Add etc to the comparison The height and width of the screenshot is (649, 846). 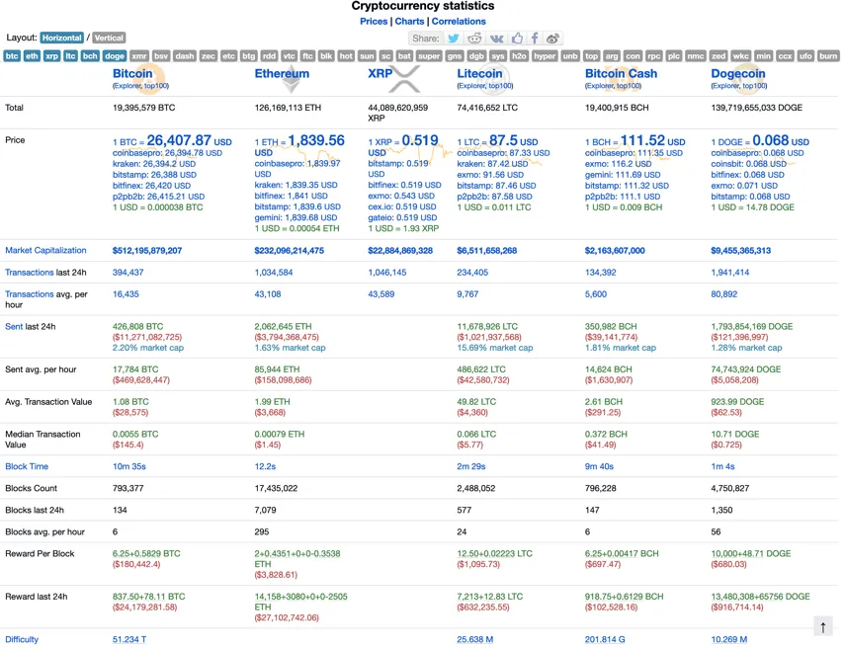click(x=228, y=56)
